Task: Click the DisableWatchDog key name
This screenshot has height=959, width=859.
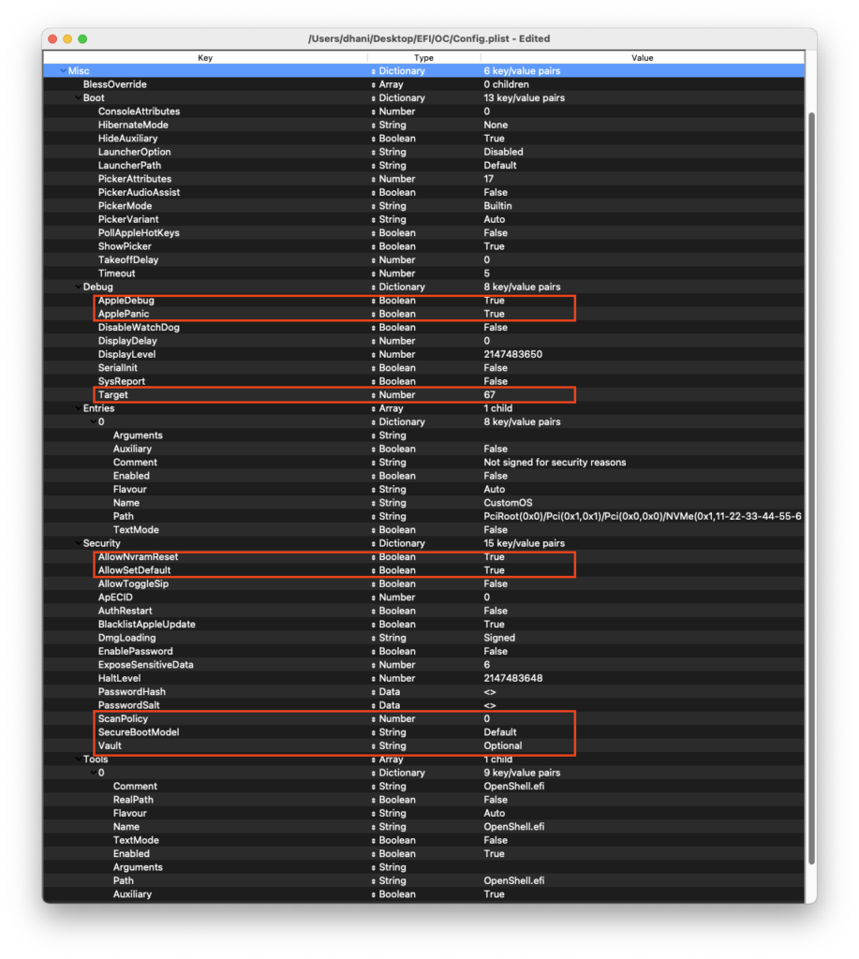Action: [x=139, y=327]
